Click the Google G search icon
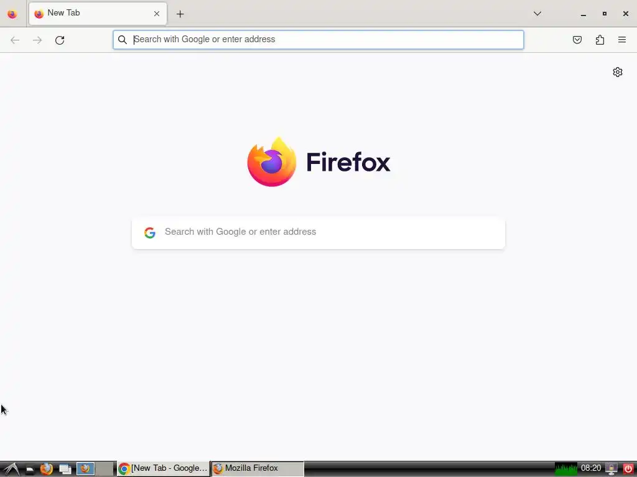Image resolution: width=637 pixels, height=477 pixels. tap(150, 232)
